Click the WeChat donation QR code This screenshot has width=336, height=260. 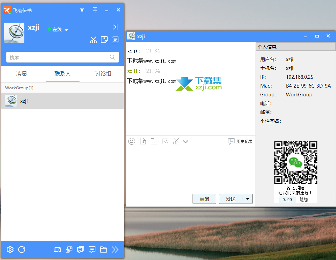point(296,163)
